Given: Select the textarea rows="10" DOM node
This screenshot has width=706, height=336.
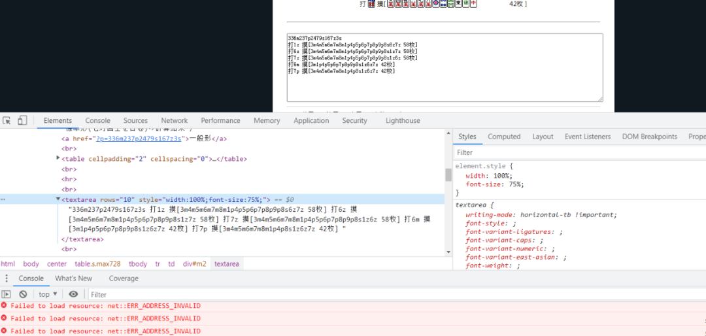Looking at the screenshot, I should click(x=222, y=199).
